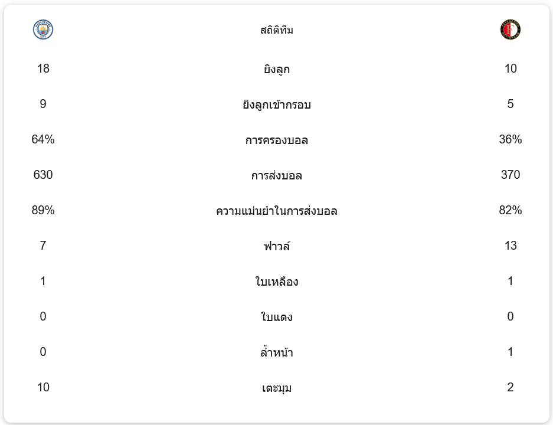Viewport: 553px width, 425px height.
Task: Click Feyenoord's 36% possession value
Action: point(510,139)
